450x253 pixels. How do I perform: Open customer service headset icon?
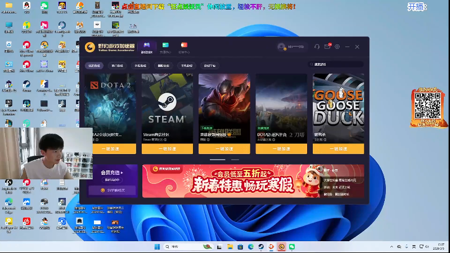tap(317, 47)
